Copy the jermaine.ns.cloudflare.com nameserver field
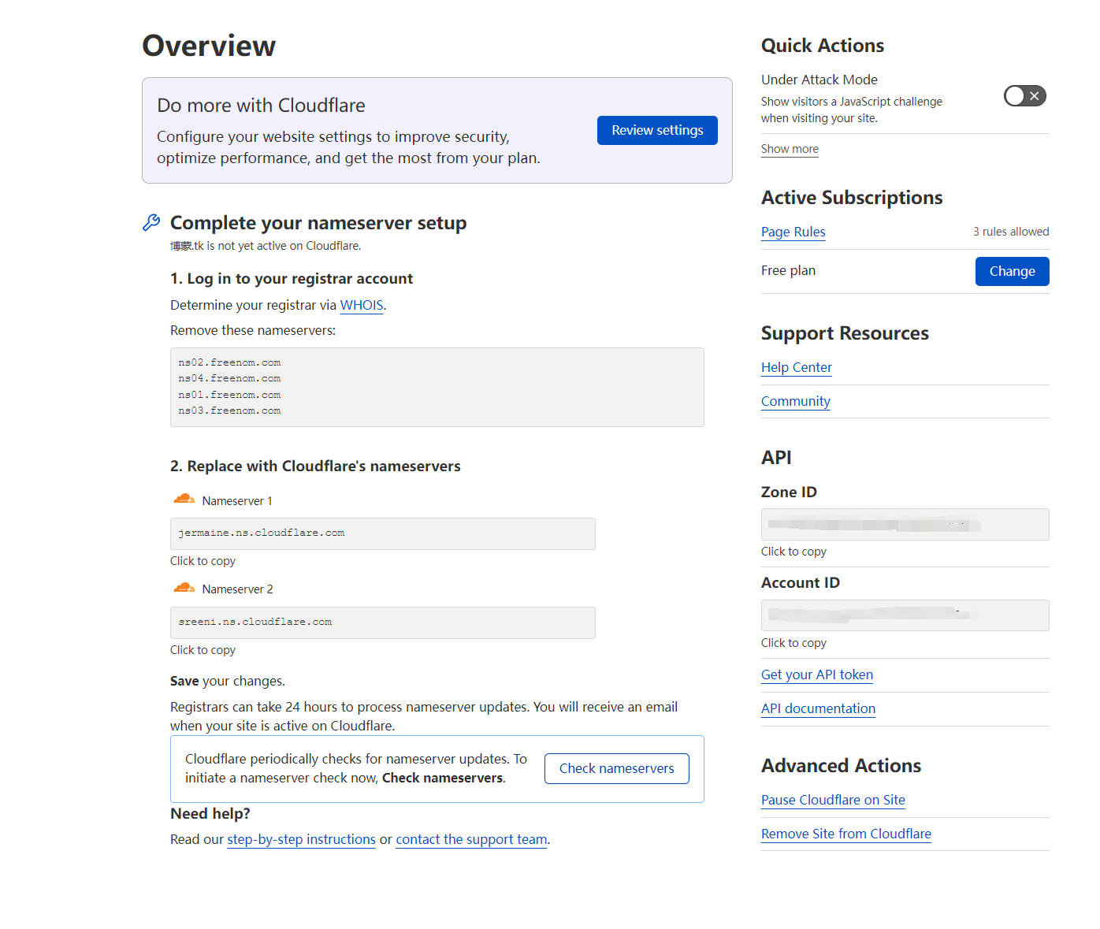This screenshot has width=1100, height=929. 383,533
